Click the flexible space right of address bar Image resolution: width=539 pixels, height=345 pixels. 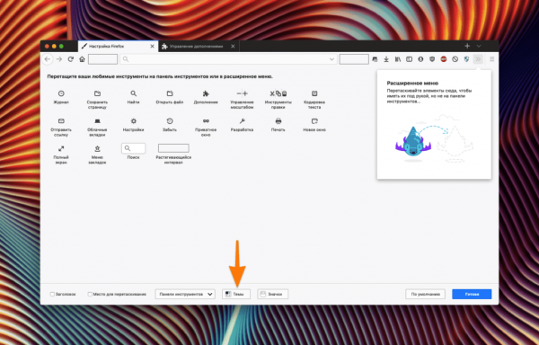[x=354, y=59]
